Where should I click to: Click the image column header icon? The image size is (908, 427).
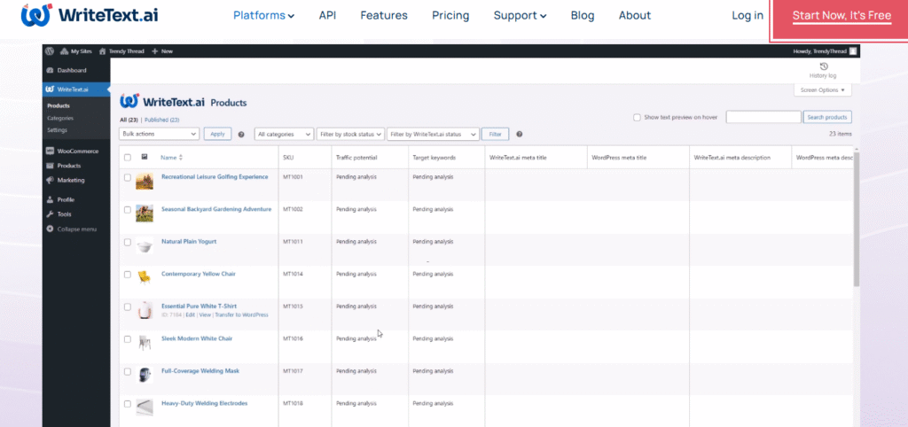pos(145,157)
